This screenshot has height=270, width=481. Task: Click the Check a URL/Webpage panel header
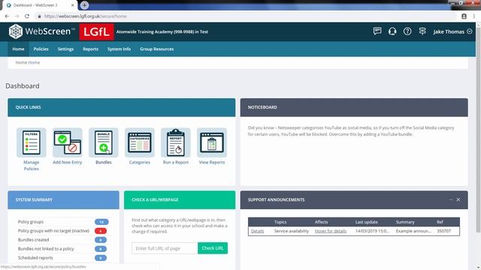[x=180, y=200]
